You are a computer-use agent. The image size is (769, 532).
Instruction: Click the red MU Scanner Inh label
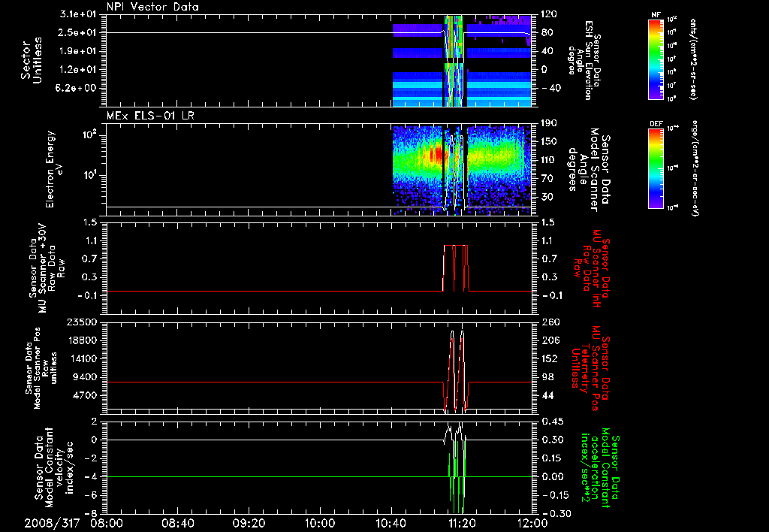tap(591, 268)
